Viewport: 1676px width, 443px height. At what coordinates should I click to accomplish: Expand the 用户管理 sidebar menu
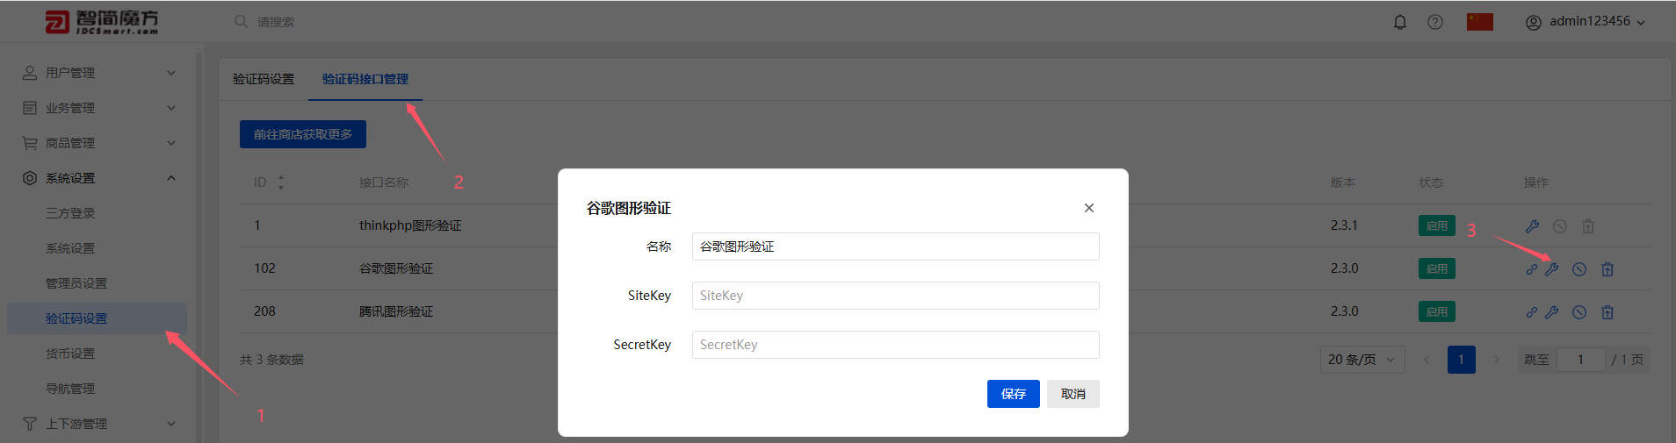[97, 73]
